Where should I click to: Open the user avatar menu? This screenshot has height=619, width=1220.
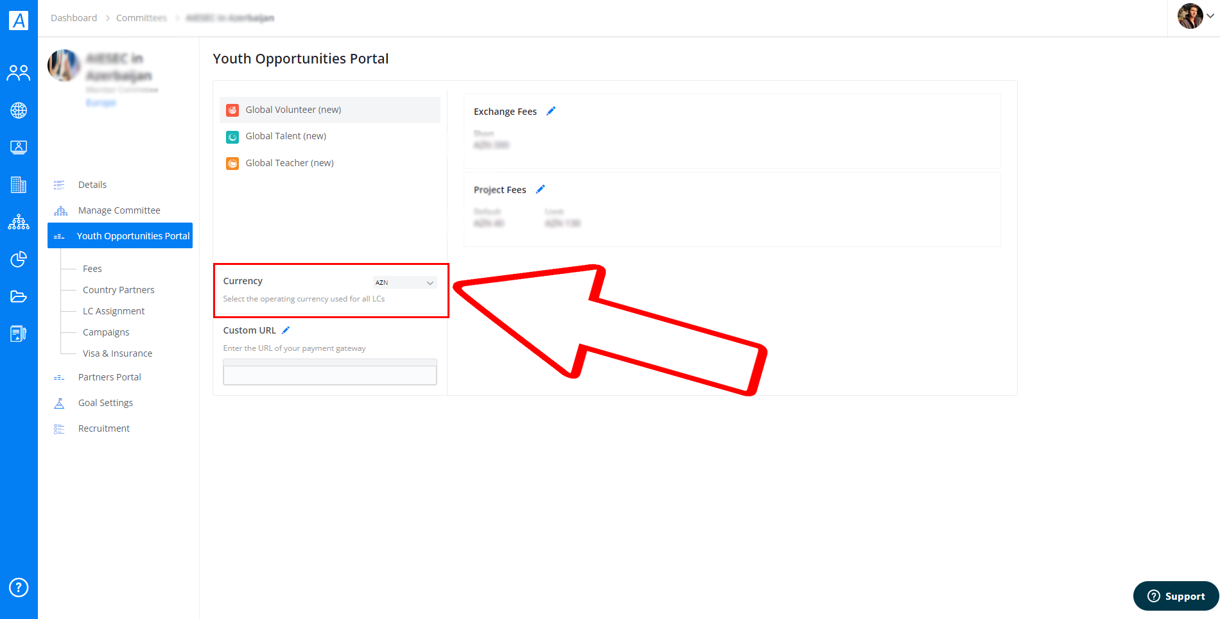point(1190,16)
